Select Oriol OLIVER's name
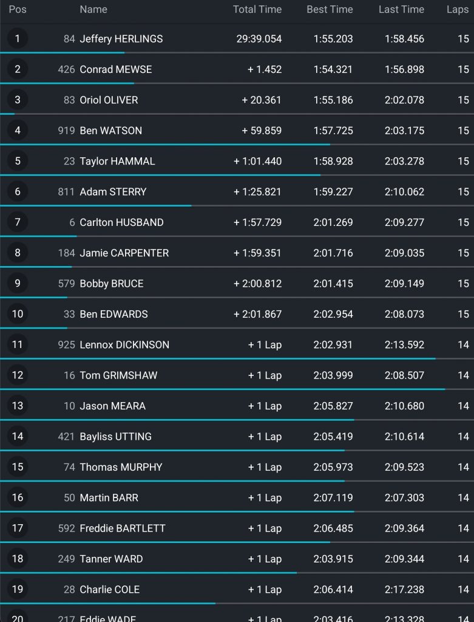The width and height of the screenshot is (474, 622). point(109,100)
